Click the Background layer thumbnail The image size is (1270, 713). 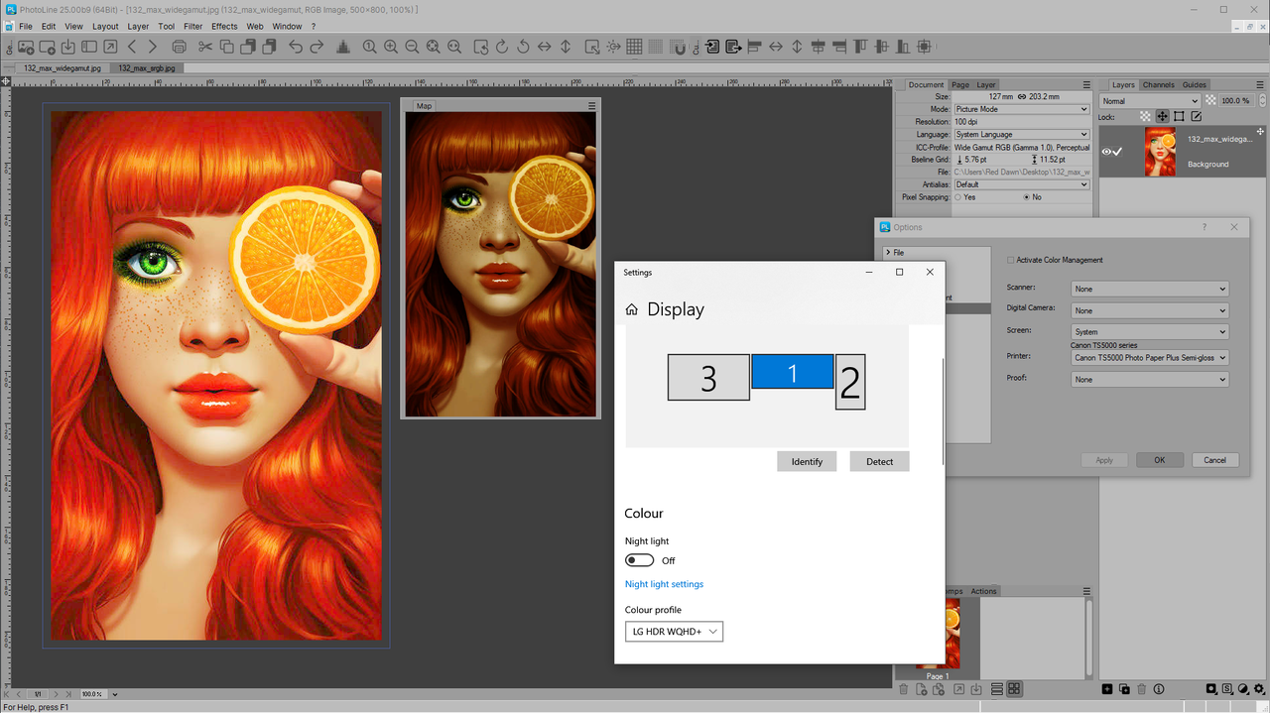coord(1160,154)
